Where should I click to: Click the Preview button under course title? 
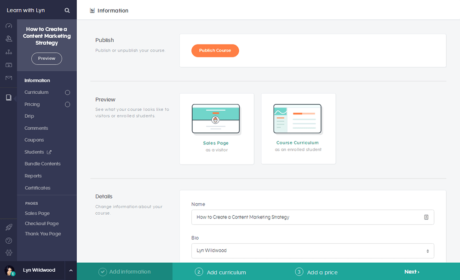[46, 58]
